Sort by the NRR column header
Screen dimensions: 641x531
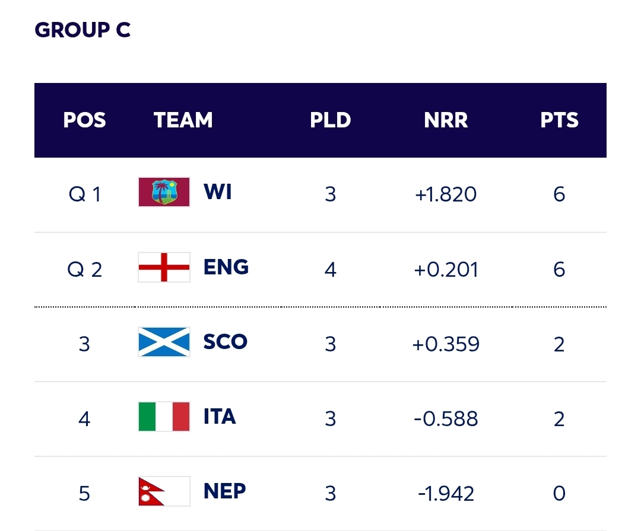pyautogui.click(x=446, y=120)
